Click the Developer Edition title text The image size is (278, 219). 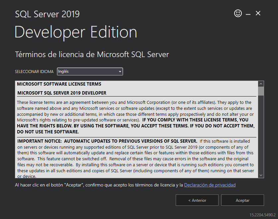(75, 32)
